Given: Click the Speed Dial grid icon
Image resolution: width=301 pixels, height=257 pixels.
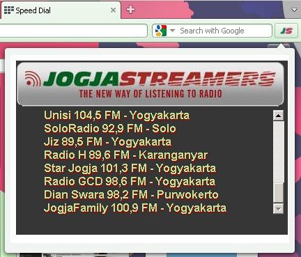Looking at the screenshot, I should [x=9, y=10].
